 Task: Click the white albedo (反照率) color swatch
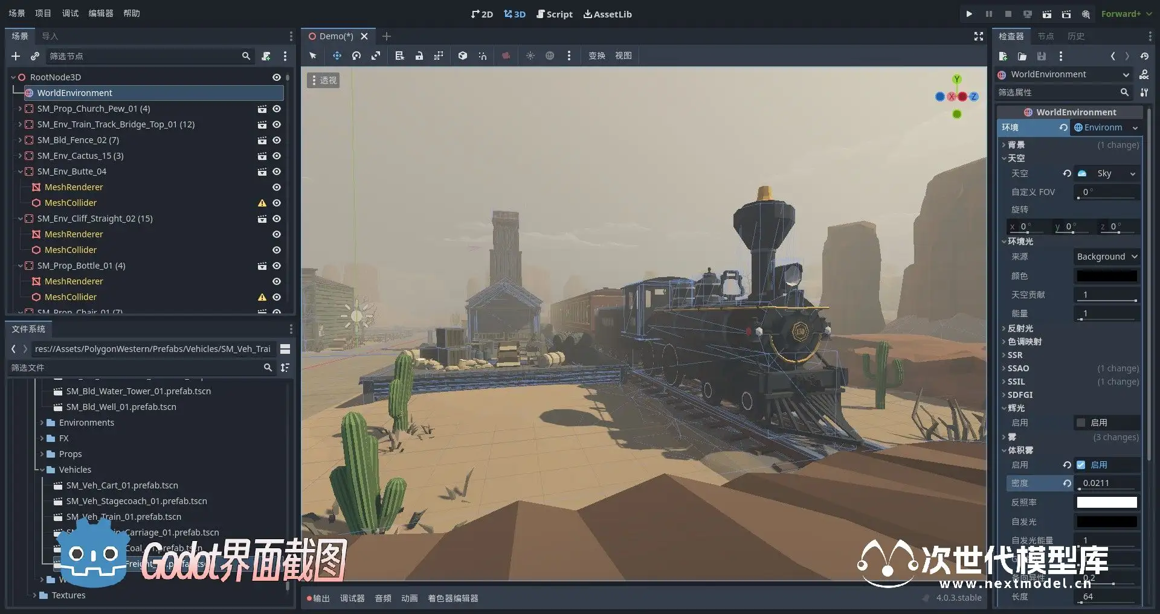(1107, 502)
